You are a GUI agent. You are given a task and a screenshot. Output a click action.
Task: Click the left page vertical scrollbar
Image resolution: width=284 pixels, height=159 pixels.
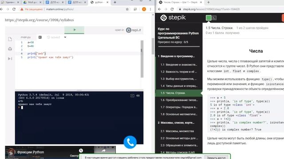(x=153, y=46)
